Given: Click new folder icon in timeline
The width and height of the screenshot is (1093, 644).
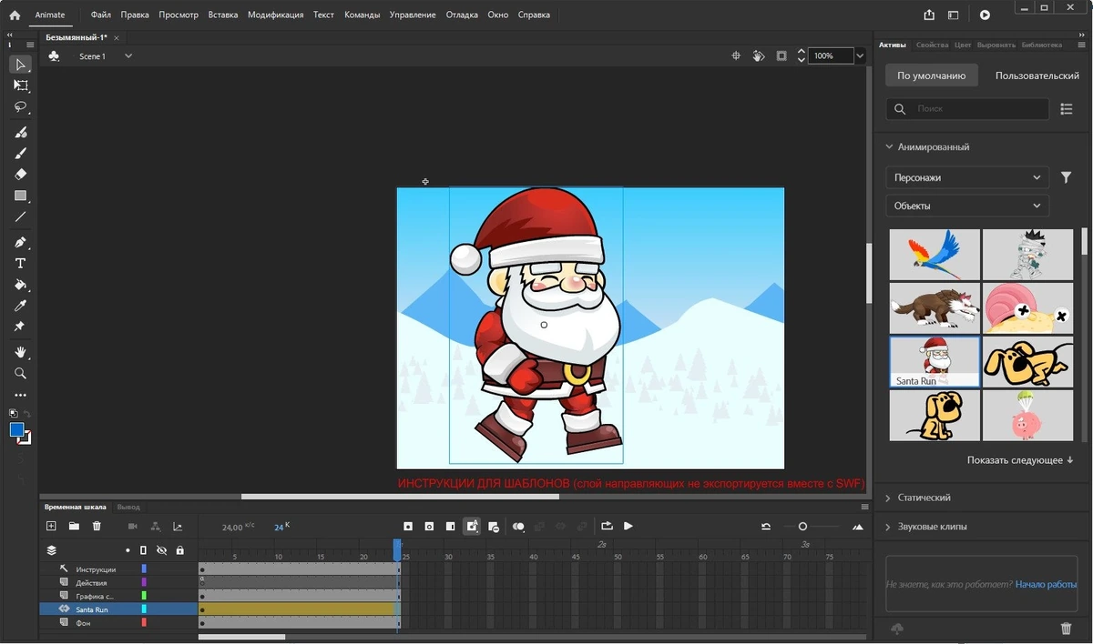Looking at the screenshot, I should point(74,526).
